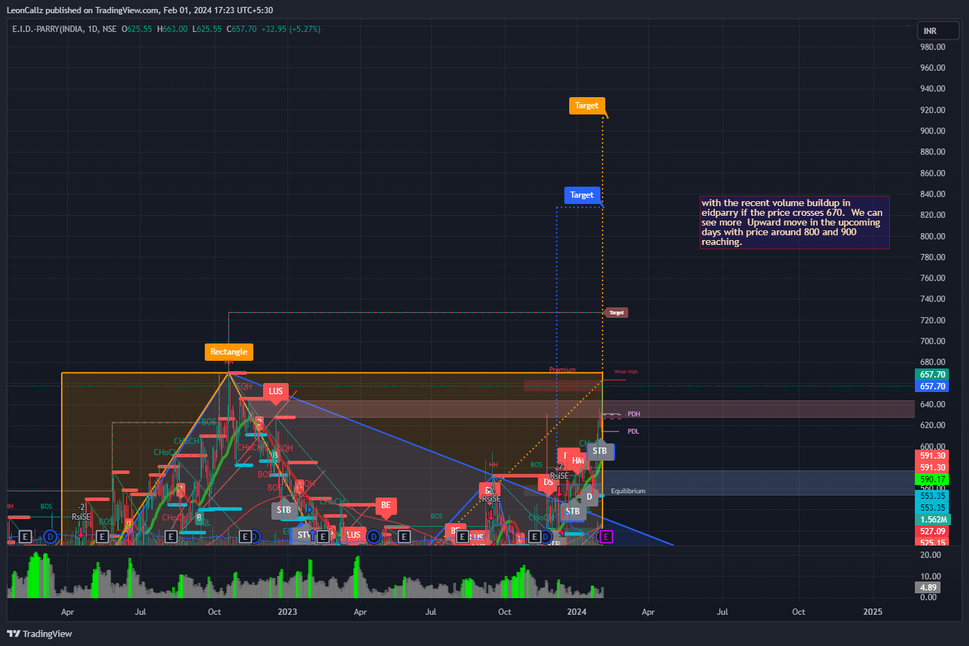Select the small red Target tag
This screenshot has height=646, width=969.
coord(616,313)
